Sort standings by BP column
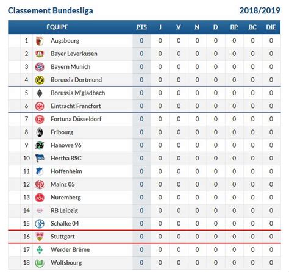Image resolution: width=289 pixels, height=272 pixels. (234, 27)
